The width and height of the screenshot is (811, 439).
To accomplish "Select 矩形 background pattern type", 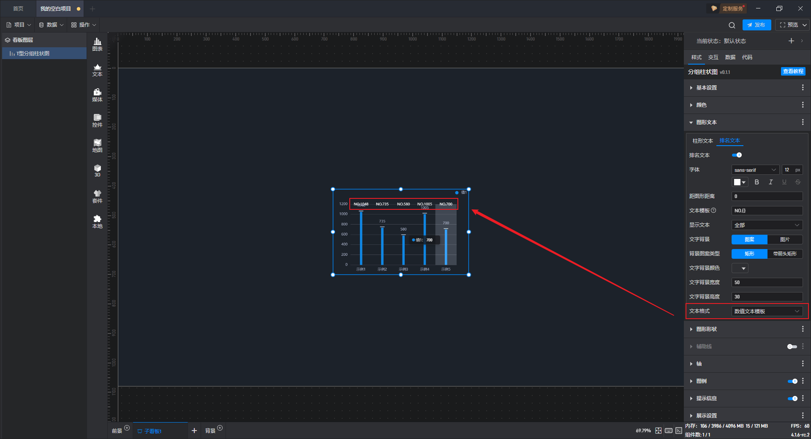I will tap(749, 254).
